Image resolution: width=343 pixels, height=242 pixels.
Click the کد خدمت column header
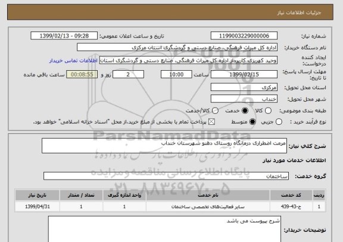tap(291, 195)
